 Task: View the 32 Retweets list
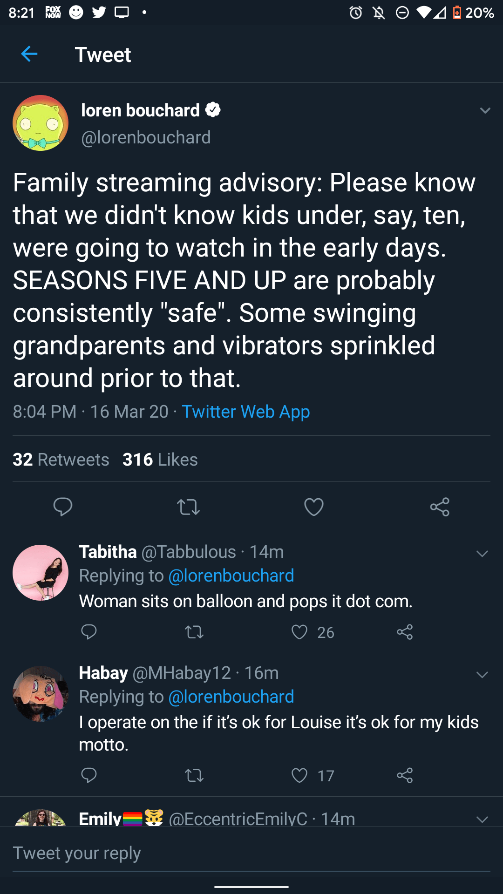[61, 460]
